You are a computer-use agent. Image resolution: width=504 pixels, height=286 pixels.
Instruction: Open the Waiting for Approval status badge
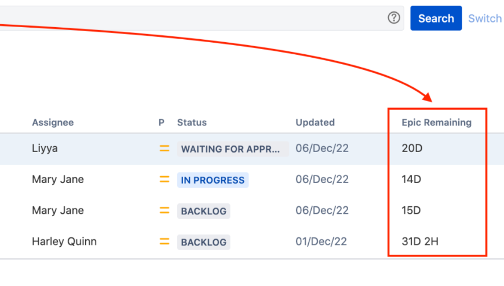click(x=233, y=148)
